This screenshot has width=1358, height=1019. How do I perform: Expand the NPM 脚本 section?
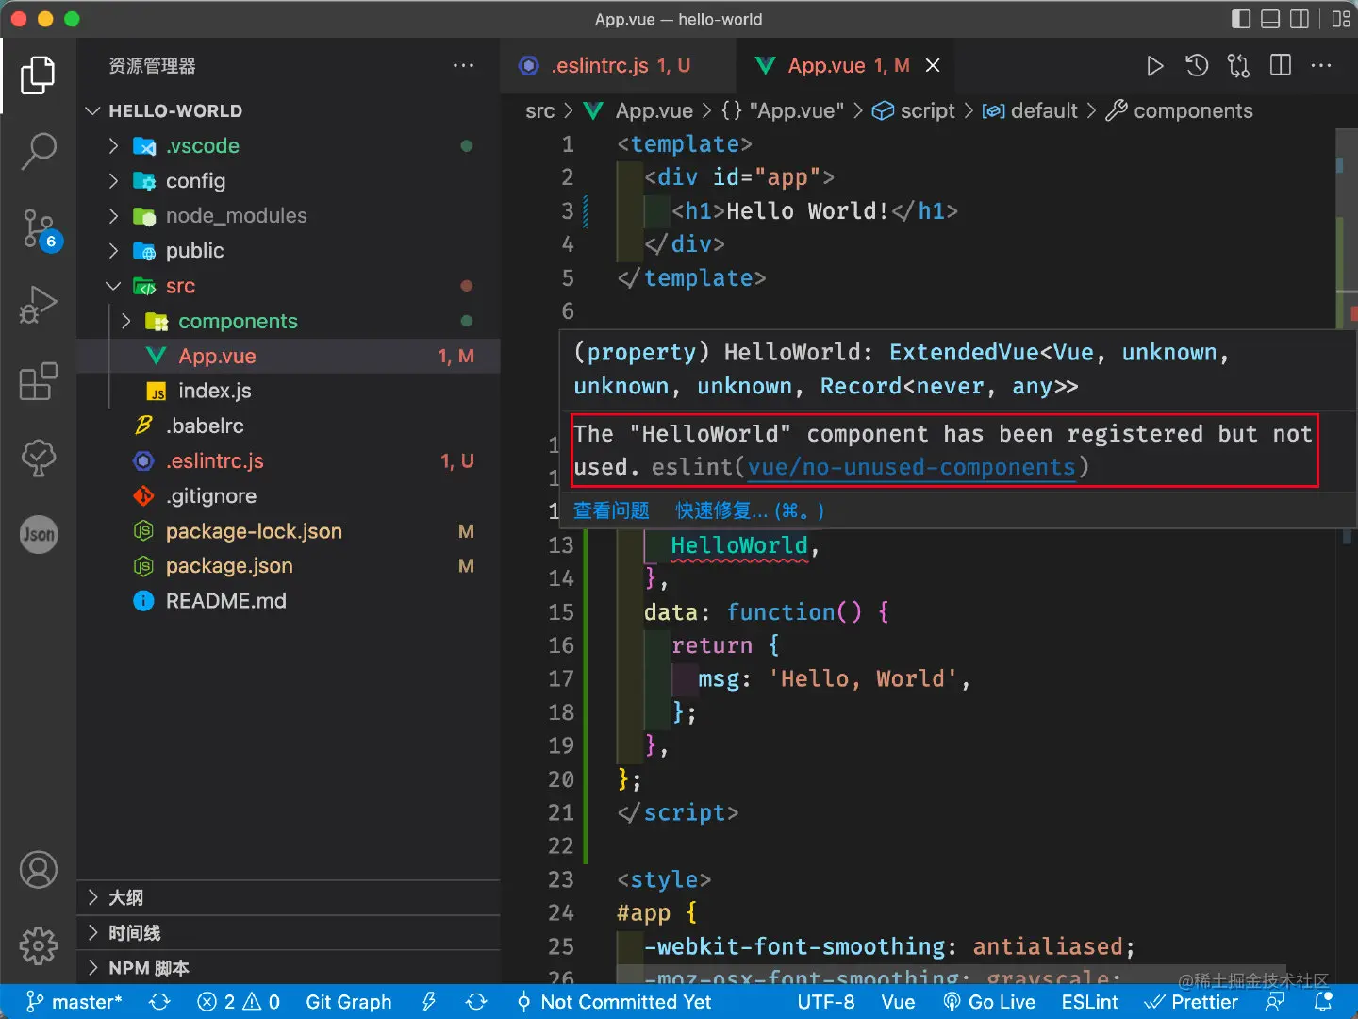pos(289,968)
